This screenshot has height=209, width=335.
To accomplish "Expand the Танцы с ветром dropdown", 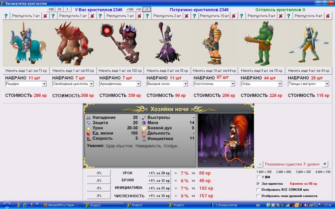I will point(327,84).
